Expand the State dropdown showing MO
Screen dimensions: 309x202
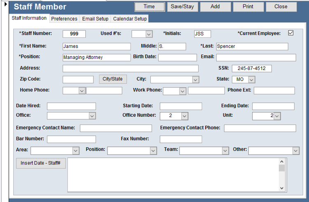click(x=251, y=80)
